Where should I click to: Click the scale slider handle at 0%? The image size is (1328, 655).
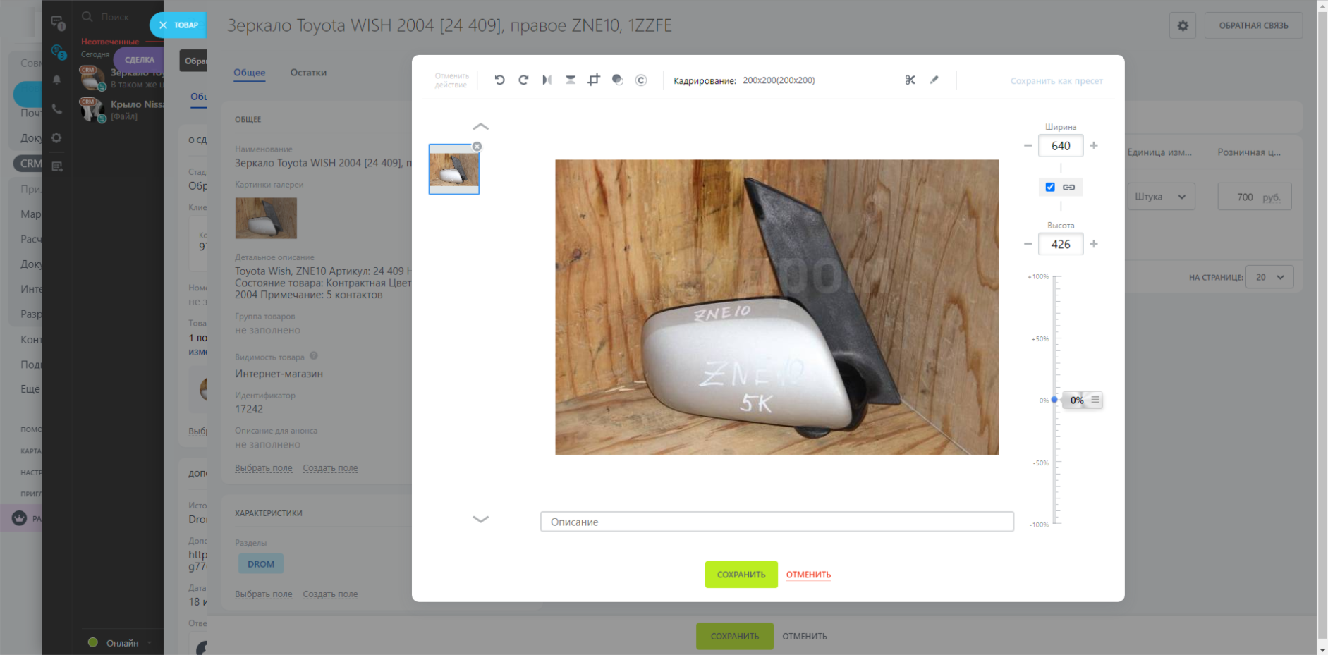[x=1055, y=400]
